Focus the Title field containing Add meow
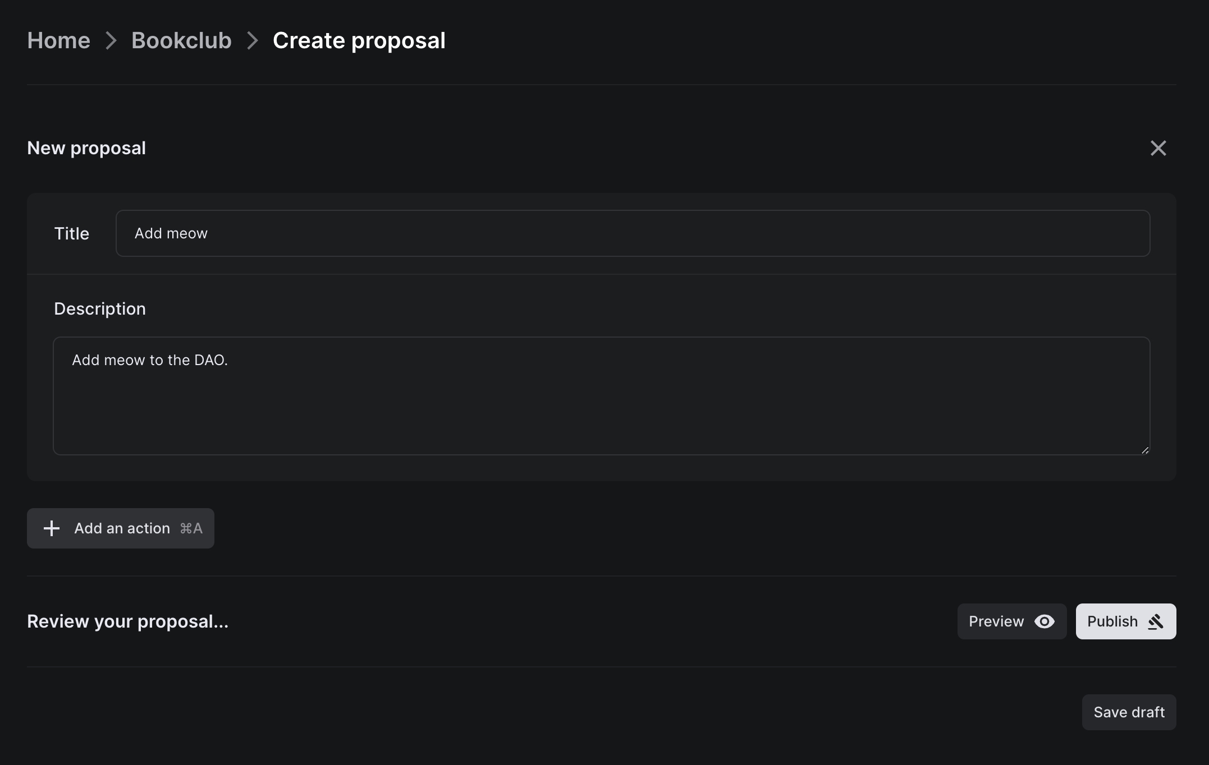The image size is (1209, 765). coord(633,233)
